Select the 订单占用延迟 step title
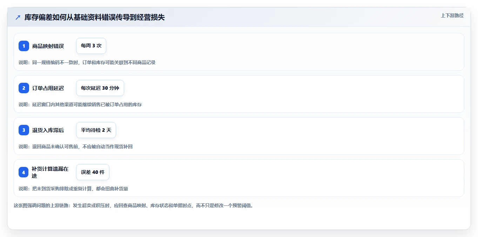478x237 pixels. tap(48, 88)
